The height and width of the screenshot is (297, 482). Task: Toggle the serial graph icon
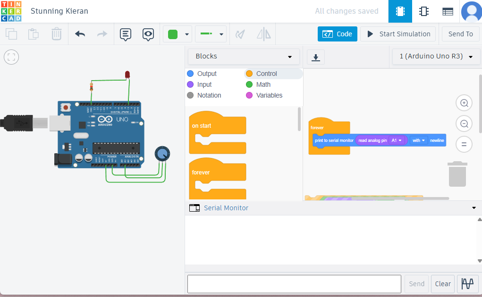click(x=467, y=284)
